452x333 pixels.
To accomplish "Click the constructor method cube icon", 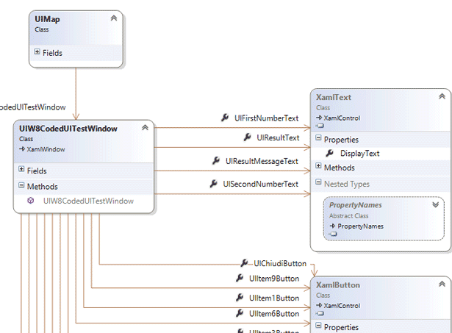I will [31, 201].
